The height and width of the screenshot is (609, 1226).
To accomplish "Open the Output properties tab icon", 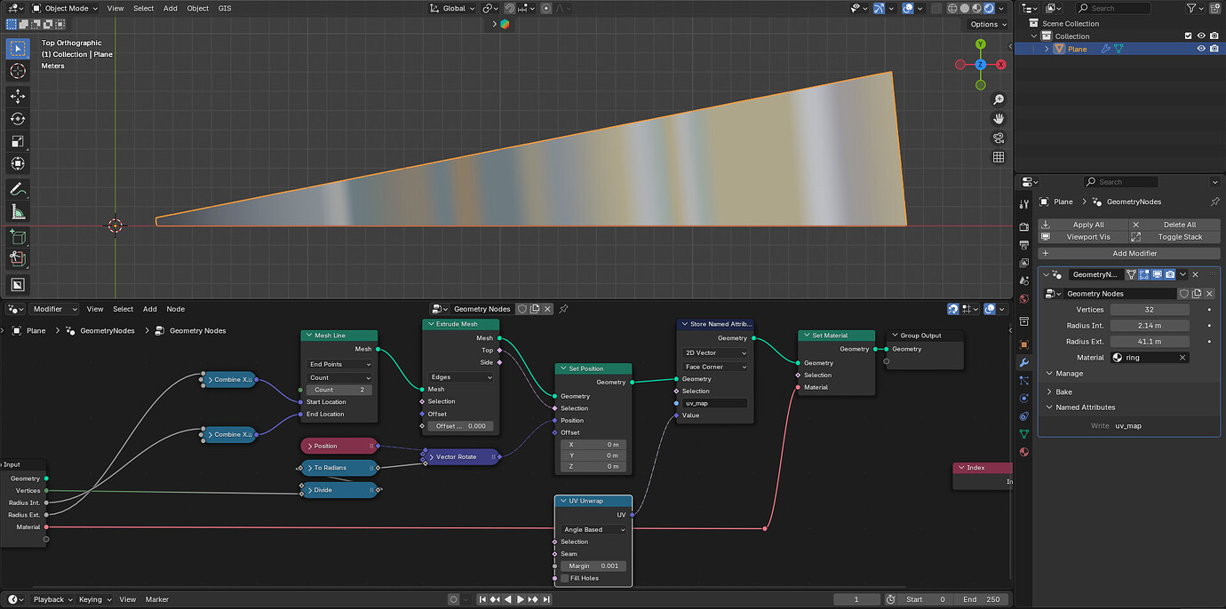I will click(x=1023, y=244).
